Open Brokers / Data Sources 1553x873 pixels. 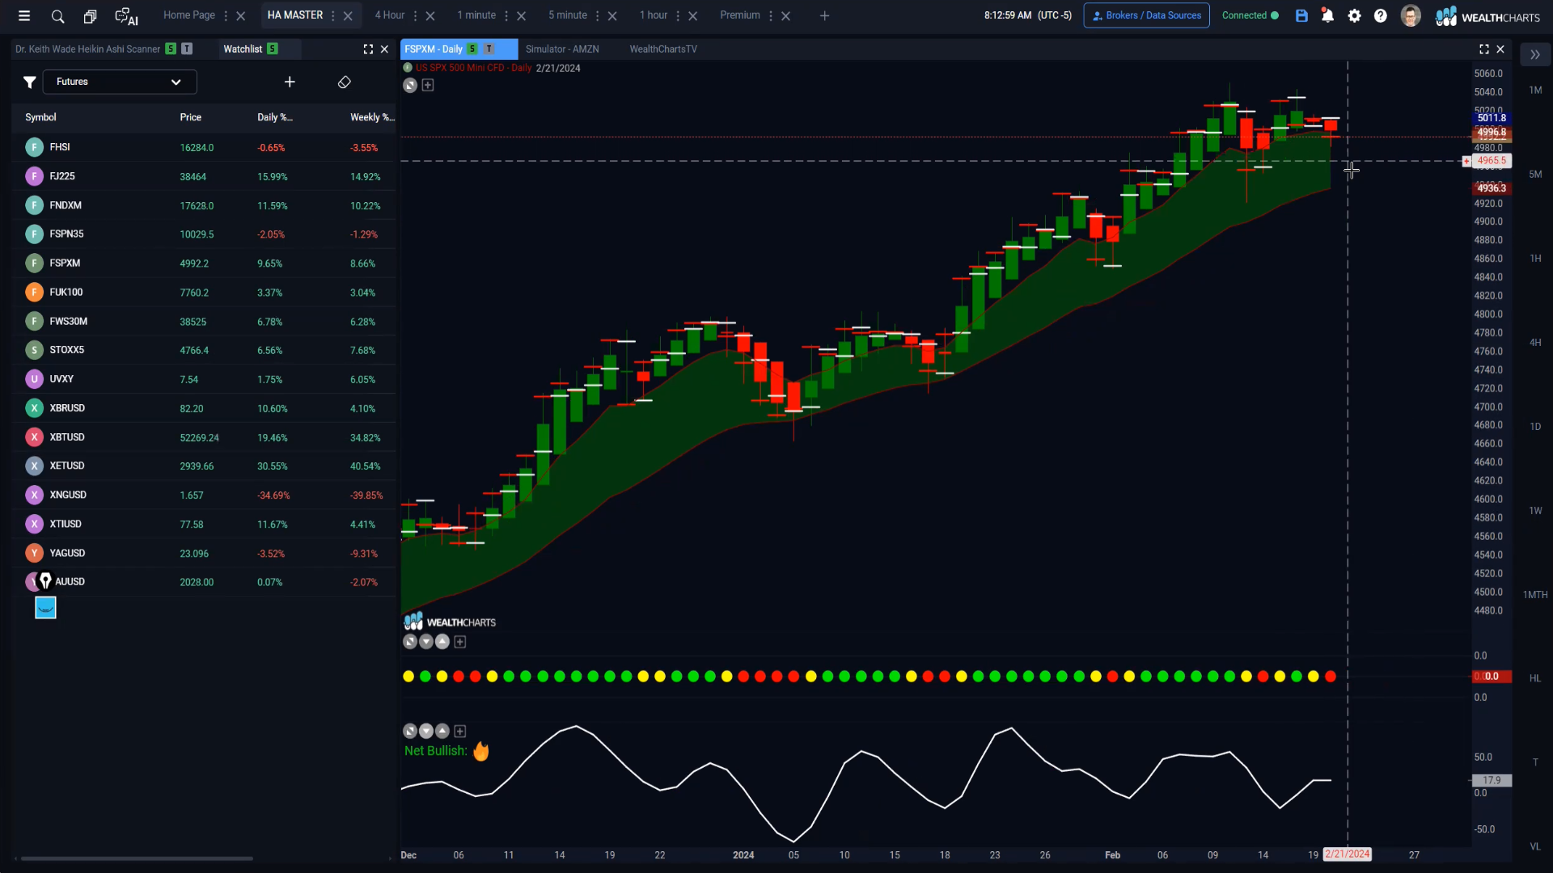click(x=1146, y=15)
